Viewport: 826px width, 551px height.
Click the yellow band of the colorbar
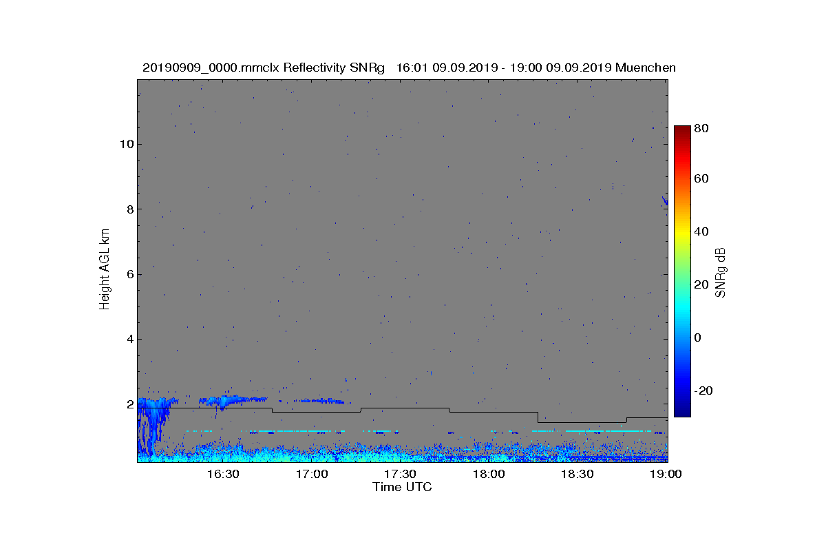pyautogui.click(x=681, y=234)
